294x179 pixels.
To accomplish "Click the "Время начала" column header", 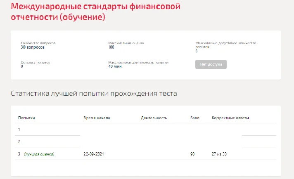I will (97, 118).
